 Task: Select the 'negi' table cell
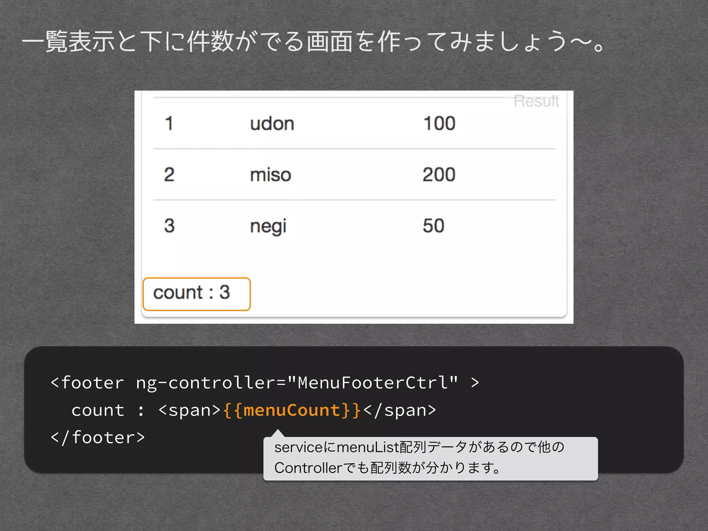click(x=268, y=226)
